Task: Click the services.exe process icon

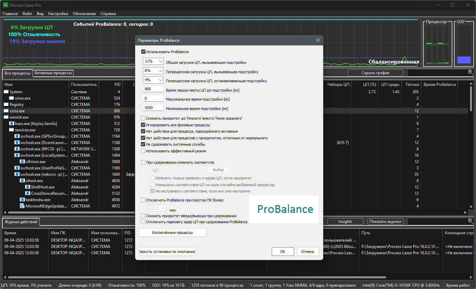Action: coord(12,130)
